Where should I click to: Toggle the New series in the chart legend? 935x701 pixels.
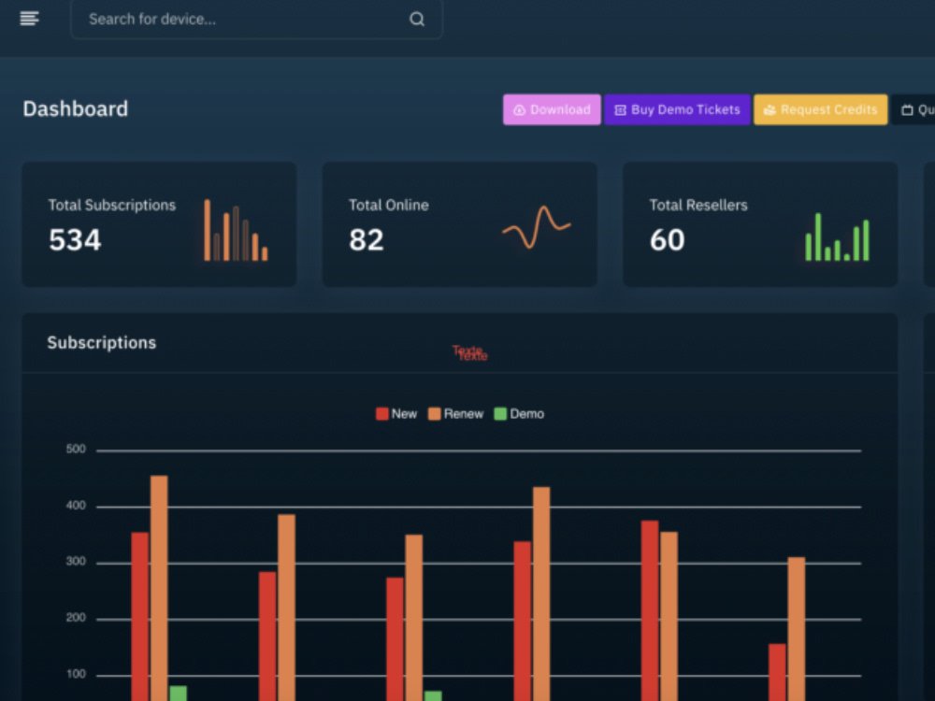point(396,413)
